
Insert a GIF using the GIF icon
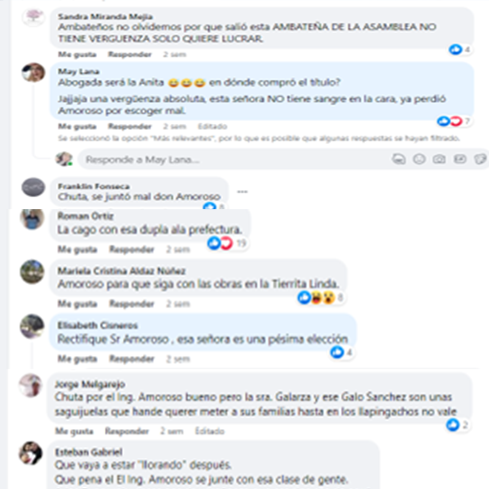coord(460,159)
